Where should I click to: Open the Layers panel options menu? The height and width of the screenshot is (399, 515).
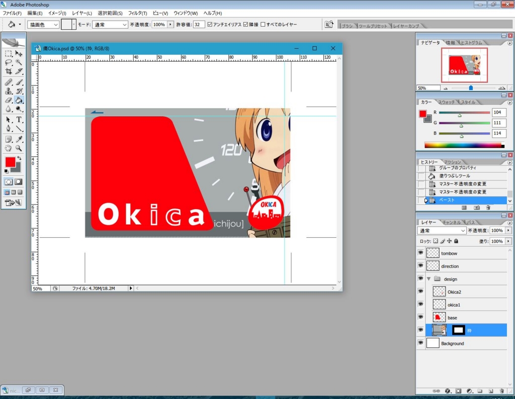click(x=509, y=223)
